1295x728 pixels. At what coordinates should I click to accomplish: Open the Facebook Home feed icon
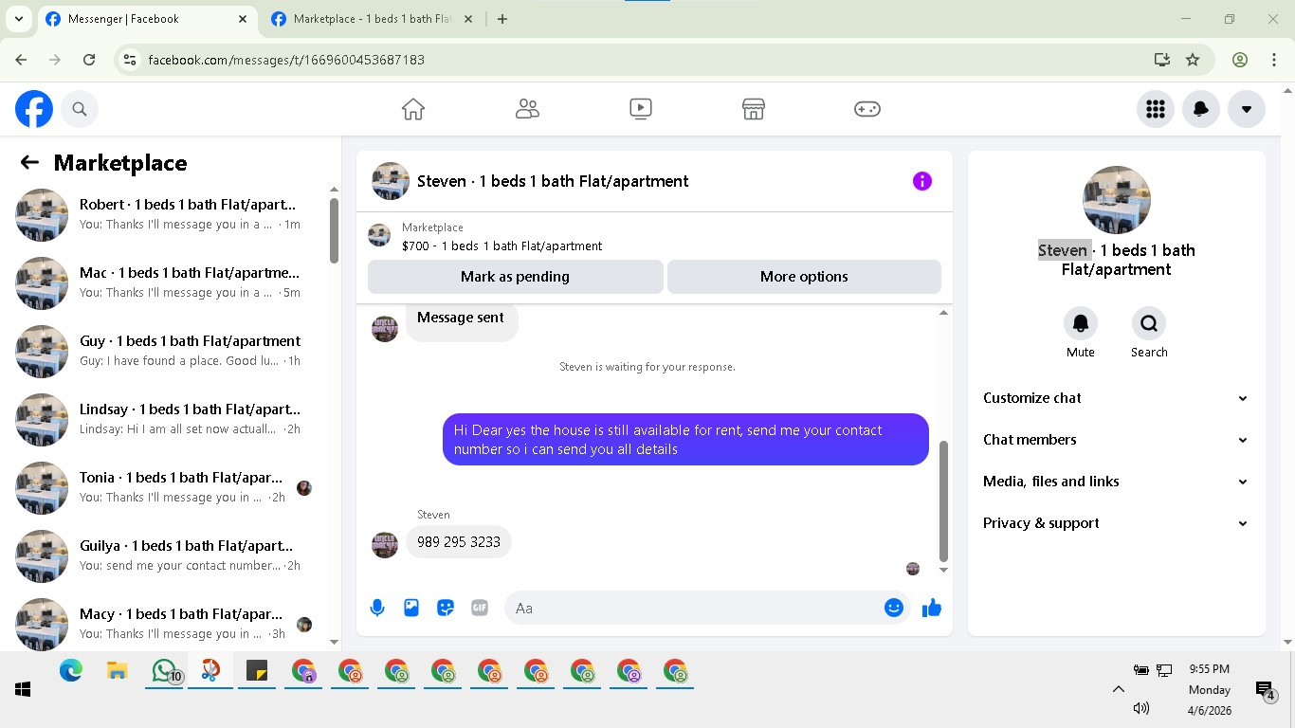pyautogui.click(x=413, y=109)
